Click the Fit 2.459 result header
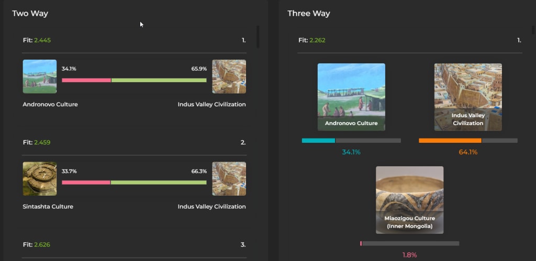Viewport: 536px width, 261px height. (x=37, y=142)
